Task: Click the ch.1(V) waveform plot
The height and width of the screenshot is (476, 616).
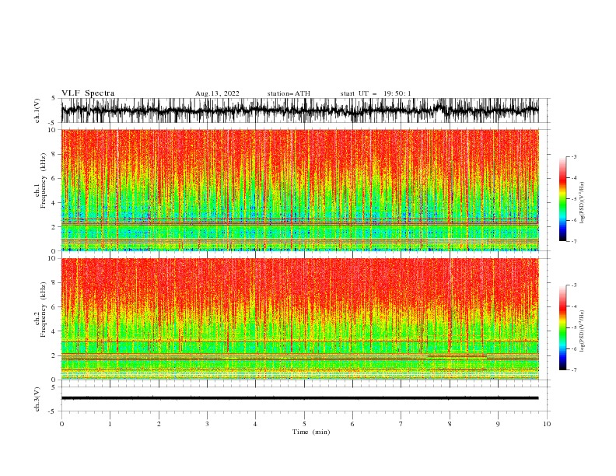Action: point(300,110)
